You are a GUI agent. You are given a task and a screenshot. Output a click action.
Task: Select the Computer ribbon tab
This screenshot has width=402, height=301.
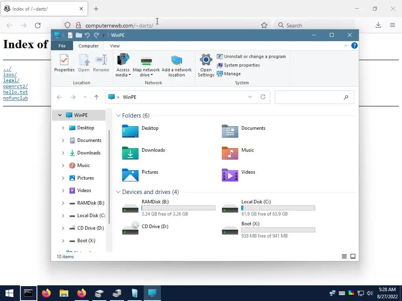pyautogui.click(x=88, y=46)
